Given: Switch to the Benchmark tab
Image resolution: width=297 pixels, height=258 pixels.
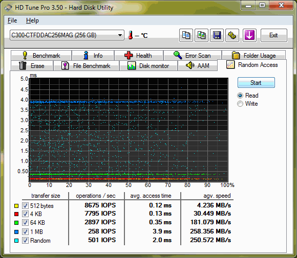Looking at the screenshot, I should coord(41,56).
